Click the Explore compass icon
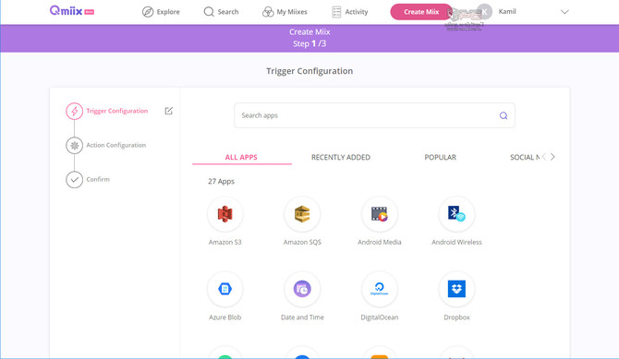 pos(148,12)
